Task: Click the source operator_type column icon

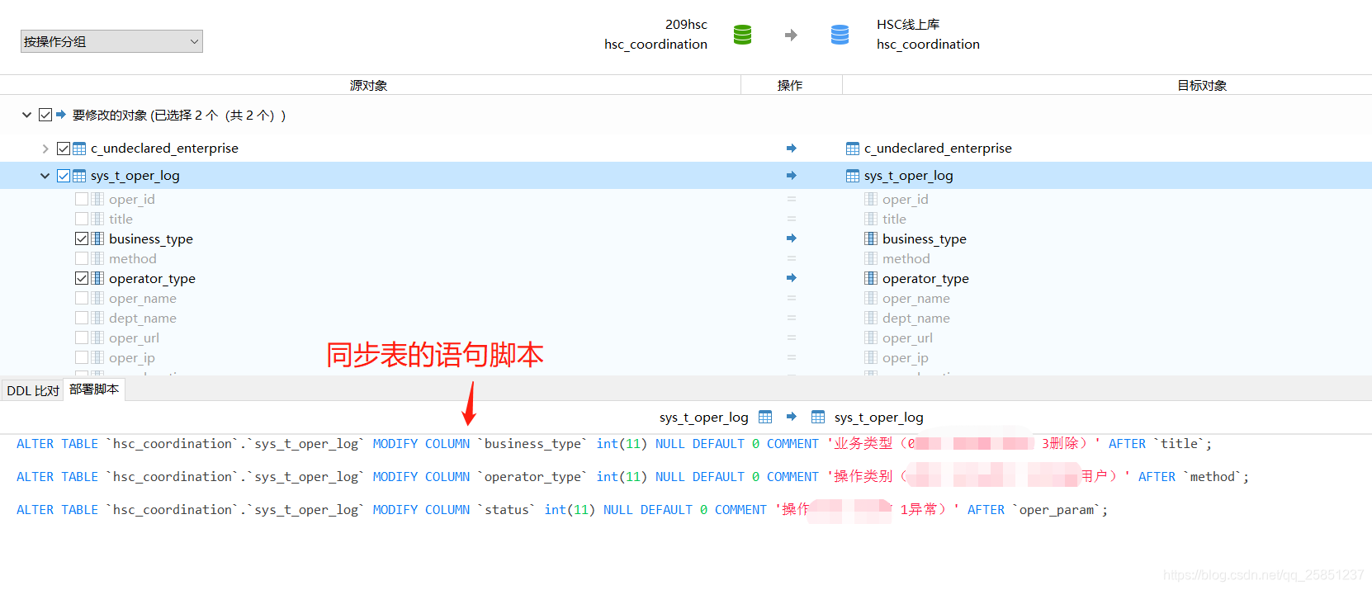Action: click(x=97, y=278)
